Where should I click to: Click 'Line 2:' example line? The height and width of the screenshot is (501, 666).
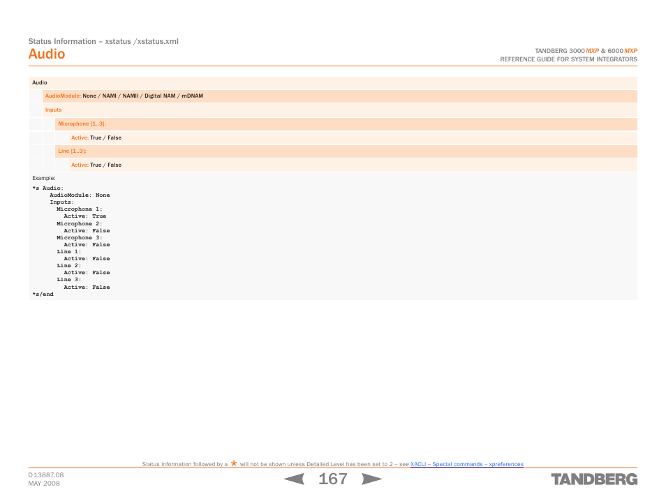[x=69, y=266]
